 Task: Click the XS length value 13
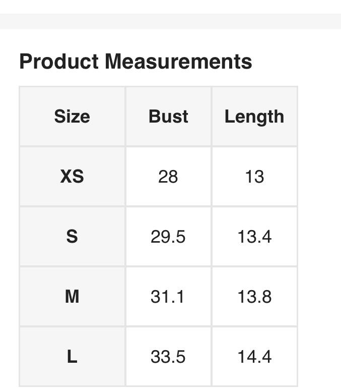pos(254,177)
